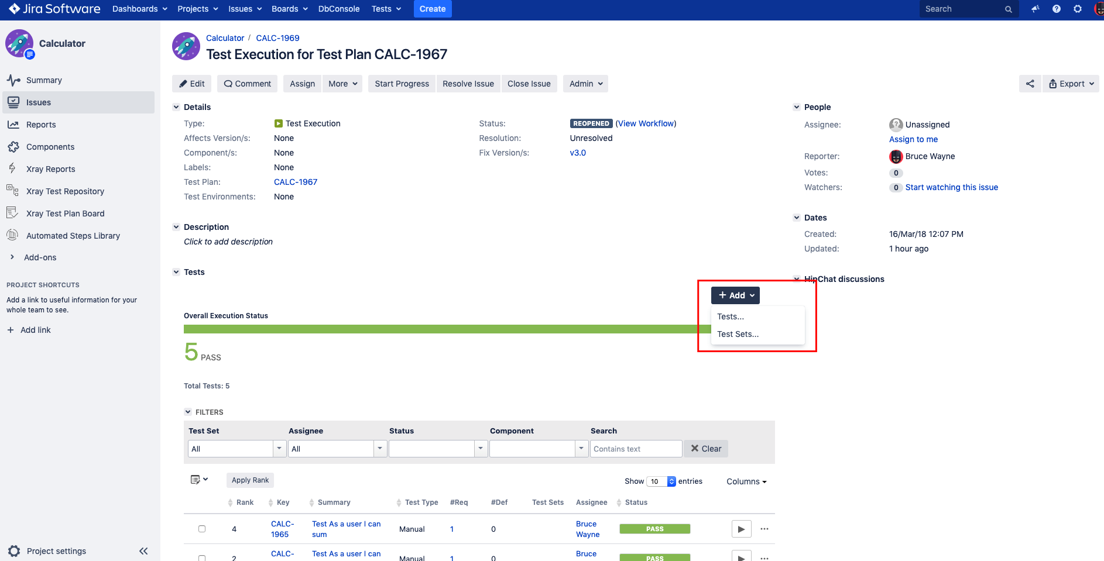Image resolution: width=1104 pixels, height=561 pixels.
Task: Click the top navigation Search box
Action: (969, 9)
